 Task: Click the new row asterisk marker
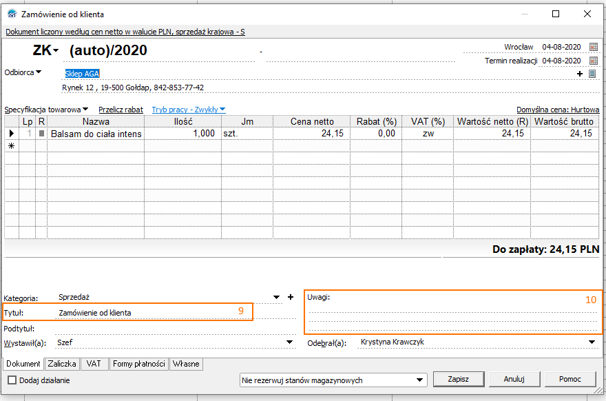[x=11, y=146]
